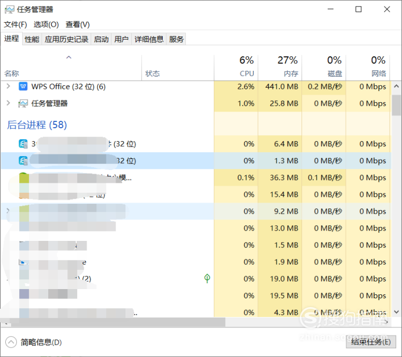Screen dimensions: 402x357
Task: Switch to the 用户 tab
Action: click(x=121, y=39)
